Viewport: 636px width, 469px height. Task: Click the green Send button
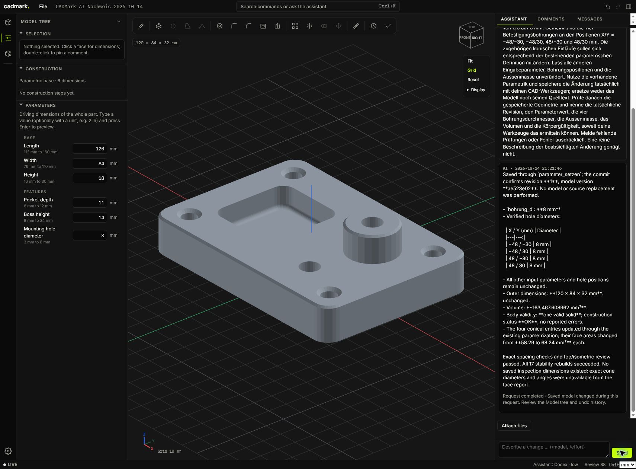pyautogui.click(x=622, y=453)
